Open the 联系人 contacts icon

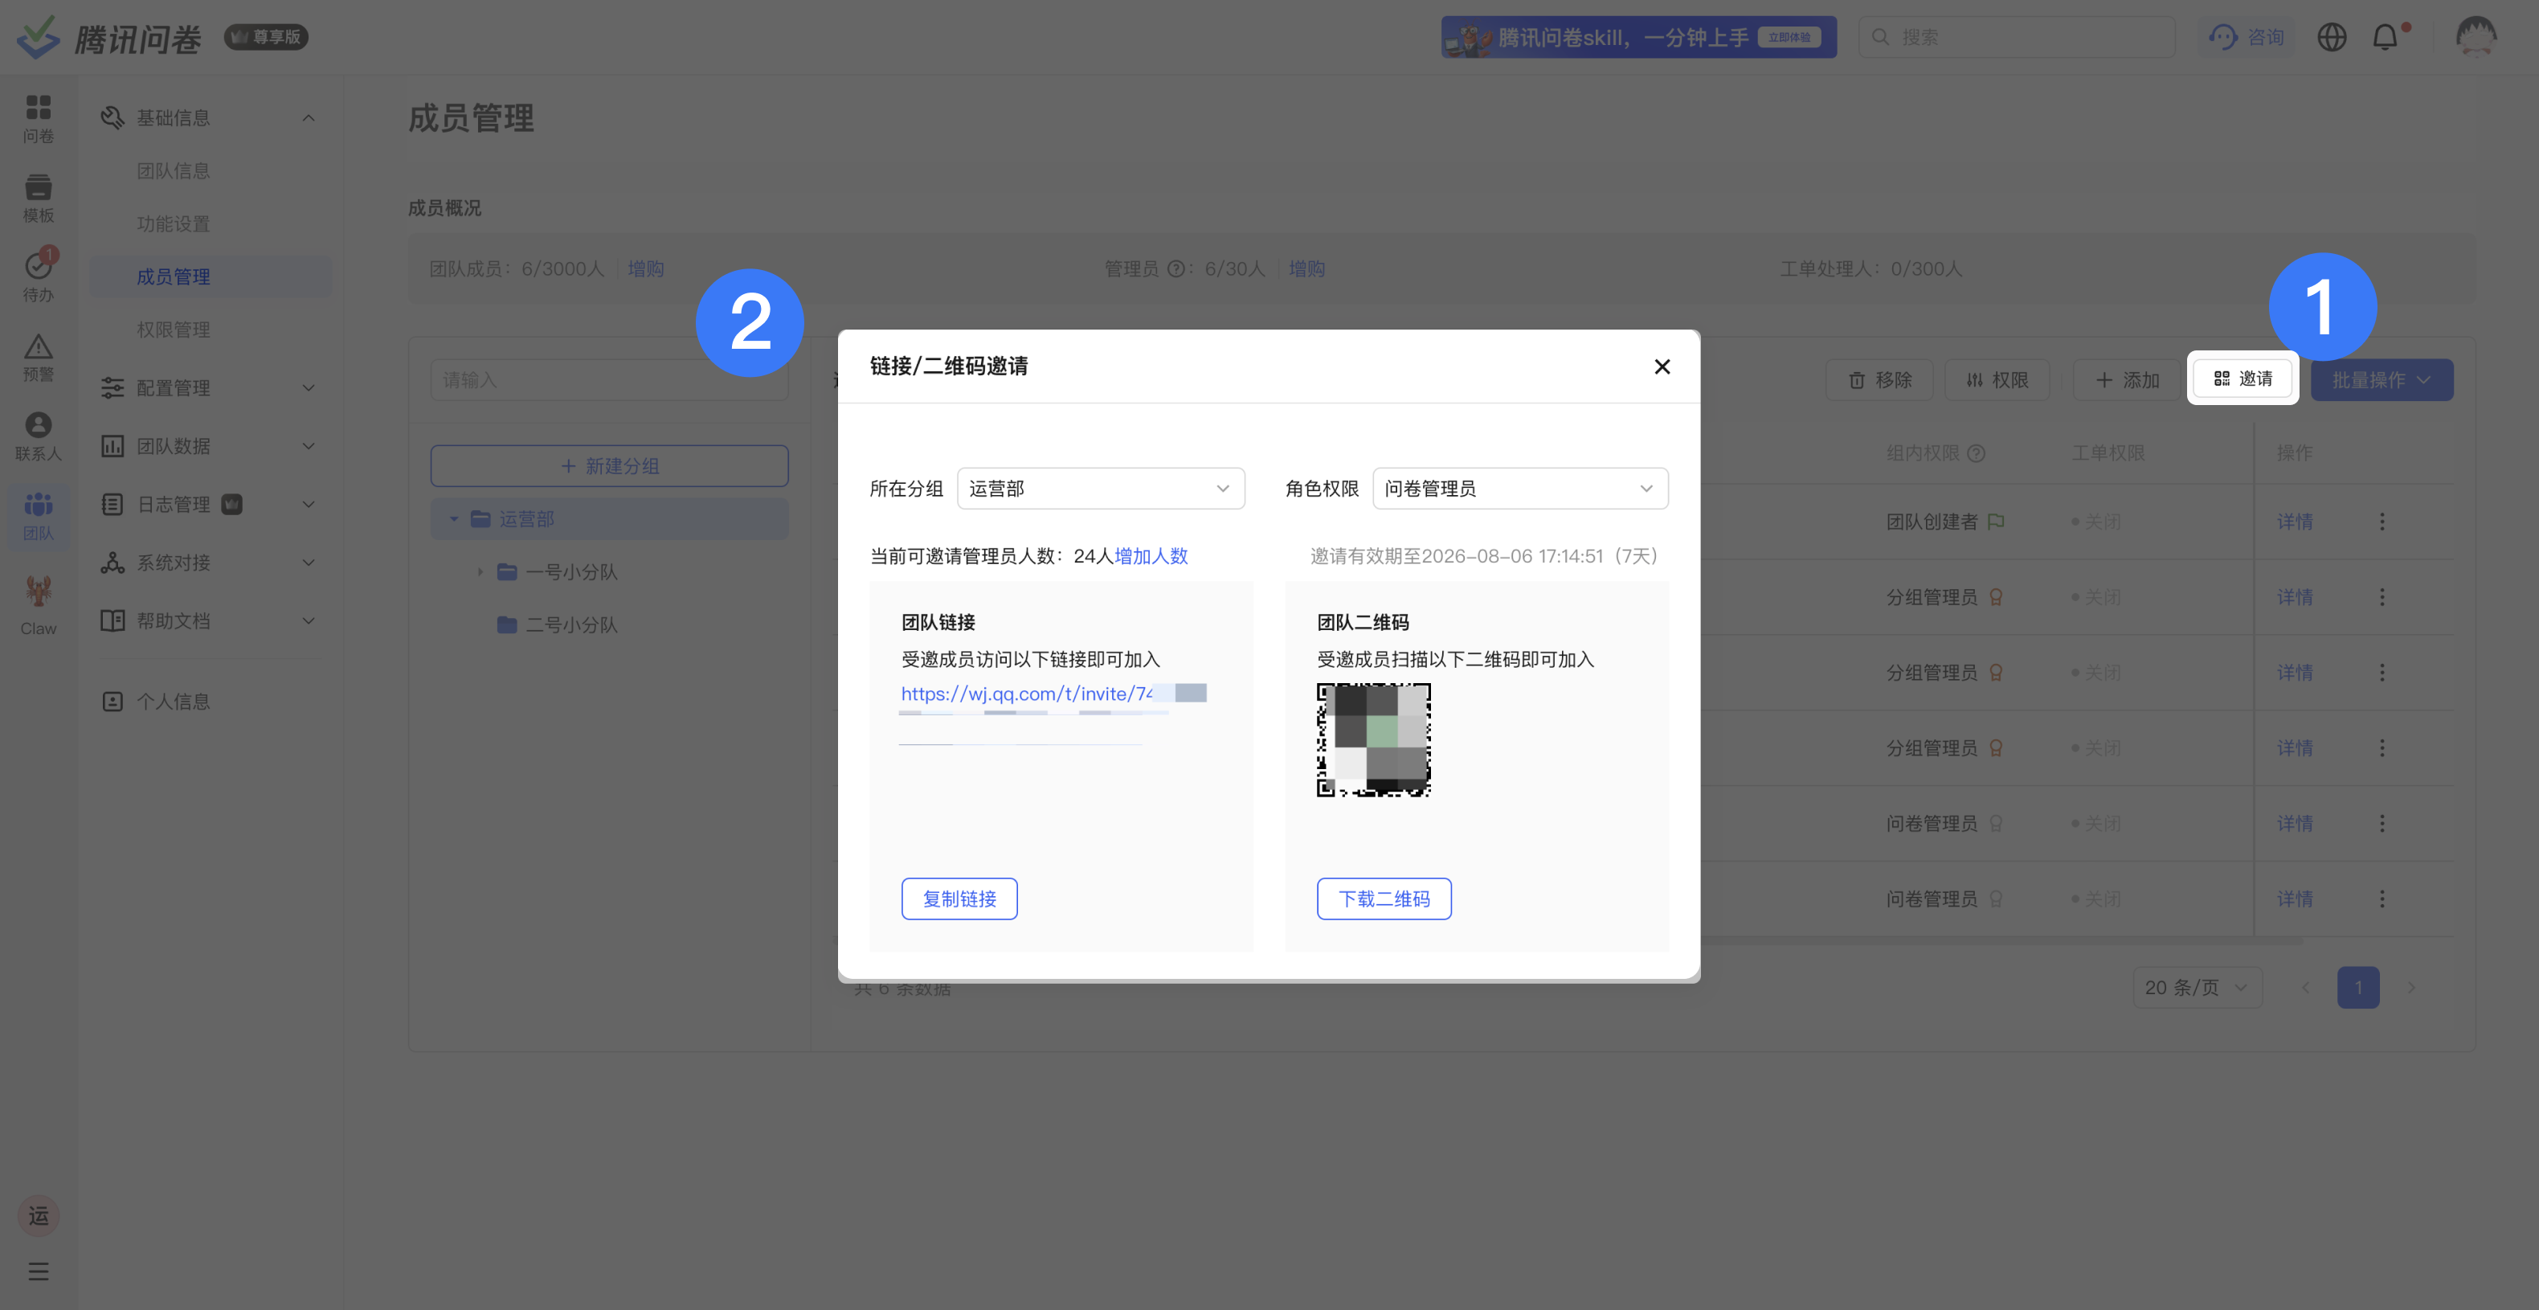(39, 436)
